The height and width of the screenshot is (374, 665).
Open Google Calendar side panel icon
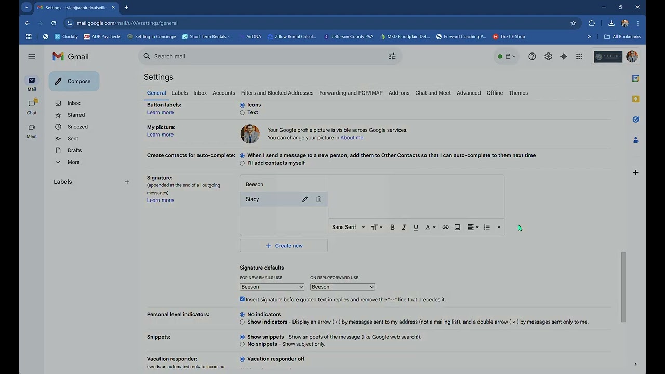click(635, 78)
